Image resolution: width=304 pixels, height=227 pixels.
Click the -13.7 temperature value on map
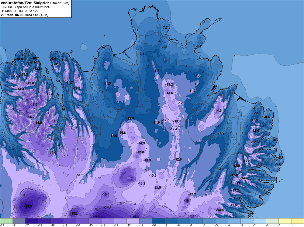coord(177,121)
